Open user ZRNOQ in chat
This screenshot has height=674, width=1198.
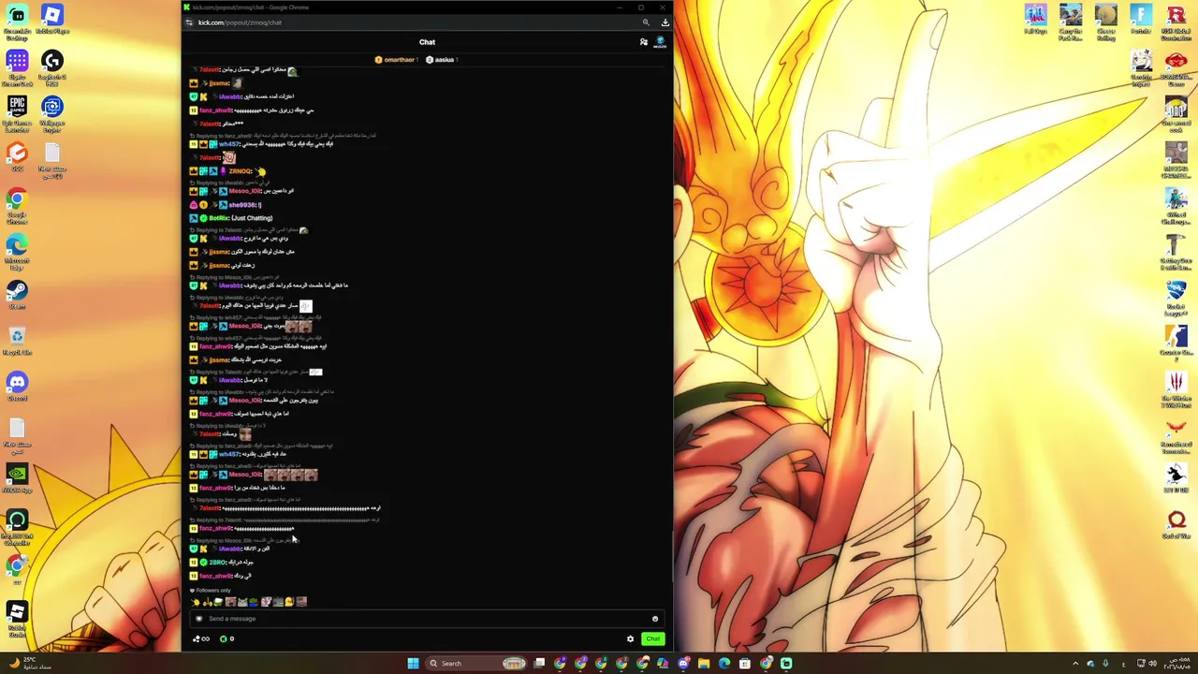coord(240,171)
